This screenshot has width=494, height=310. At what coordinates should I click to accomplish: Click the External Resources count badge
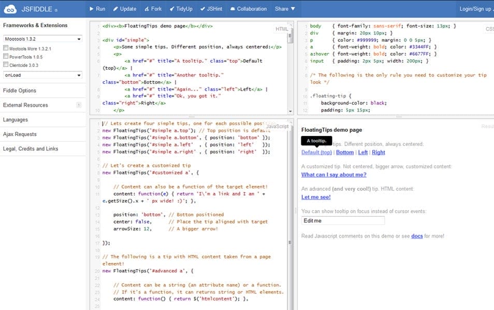78,105
